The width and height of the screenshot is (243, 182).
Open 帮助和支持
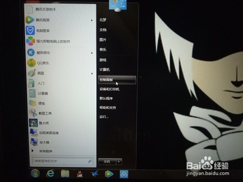pos(108,108)
